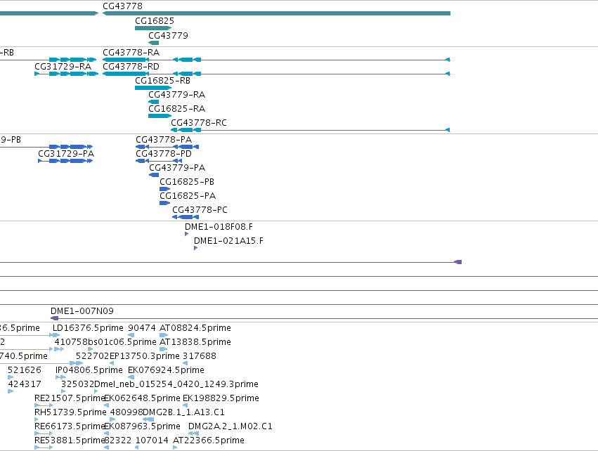
Task: Select EST label EK087963.5prime
Action: (x=142, y=426)
